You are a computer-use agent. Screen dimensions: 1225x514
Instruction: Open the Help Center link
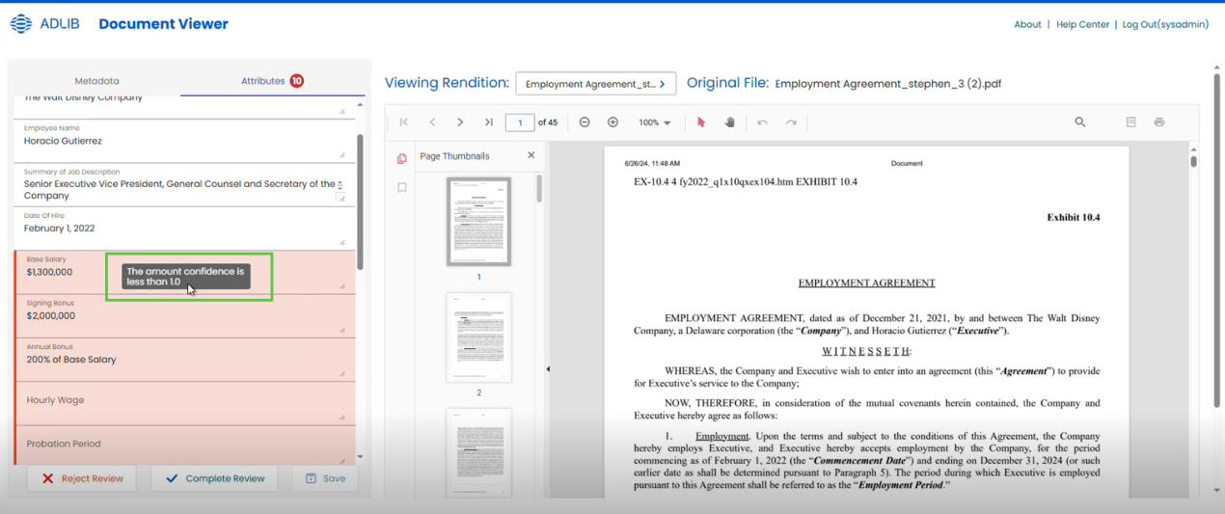pyautogui.click(x=1082, y=24)
